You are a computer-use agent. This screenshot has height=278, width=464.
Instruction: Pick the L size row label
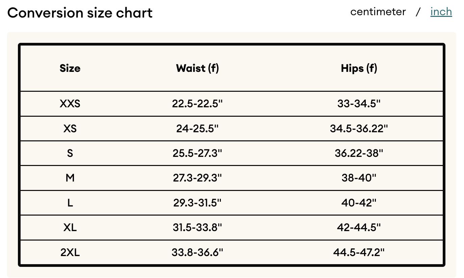(70, 203)
